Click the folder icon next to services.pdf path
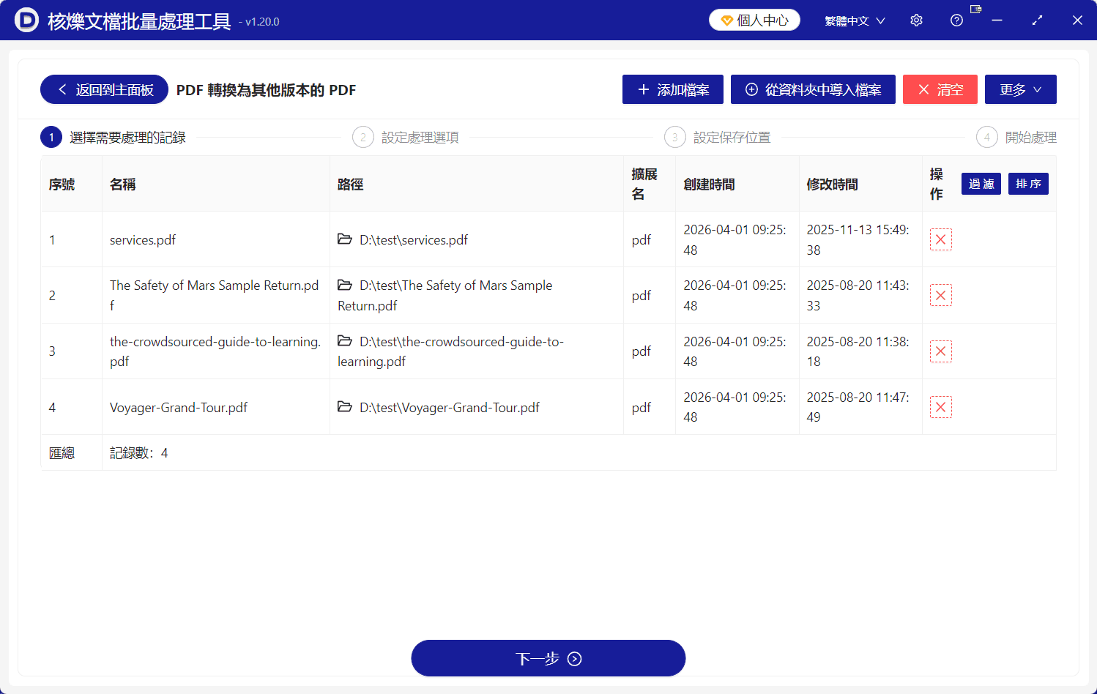 click(345, 239)
